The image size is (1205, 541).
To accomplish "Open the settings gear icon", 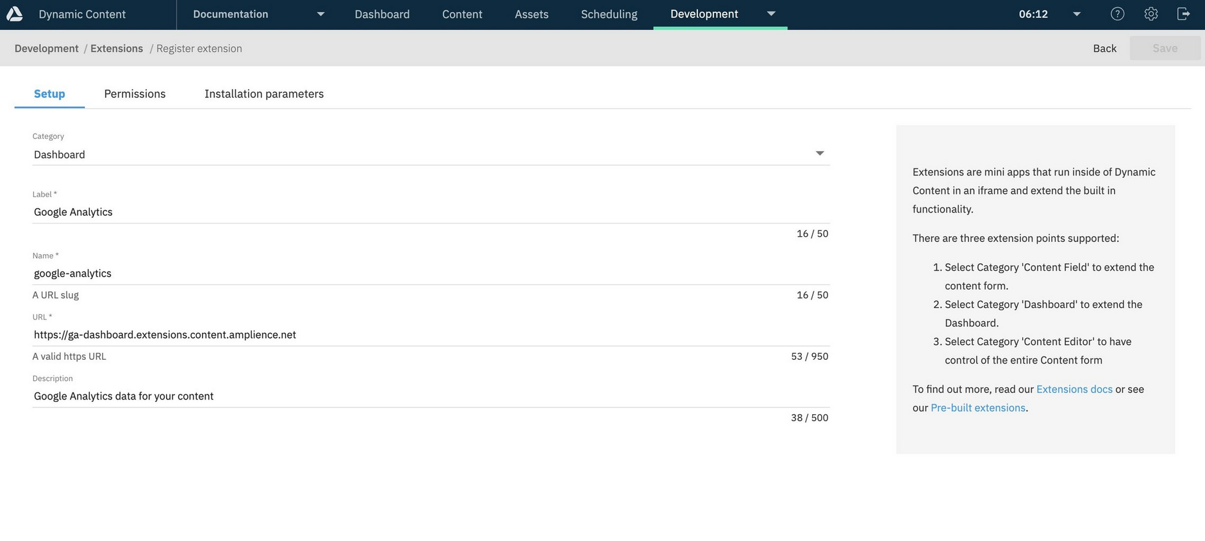I will tap(1151, 13).
